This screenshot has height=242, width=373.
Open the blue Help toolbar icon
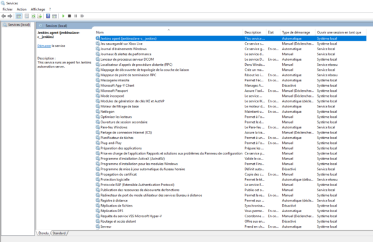pos(48,16)
